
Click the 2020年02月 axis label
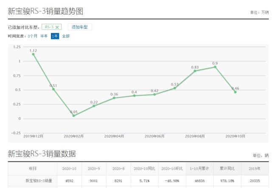point(74,136)
